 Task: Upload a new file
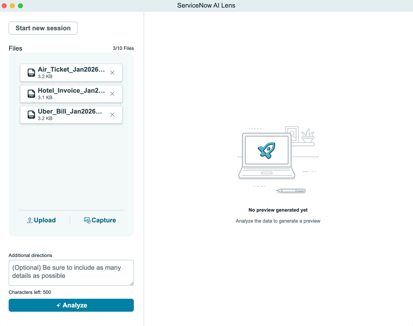[41, 220]
